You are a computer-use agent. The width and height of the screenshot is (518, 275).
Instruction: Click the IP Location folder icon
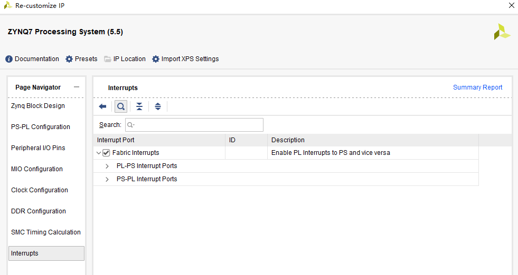pos(108,59)
